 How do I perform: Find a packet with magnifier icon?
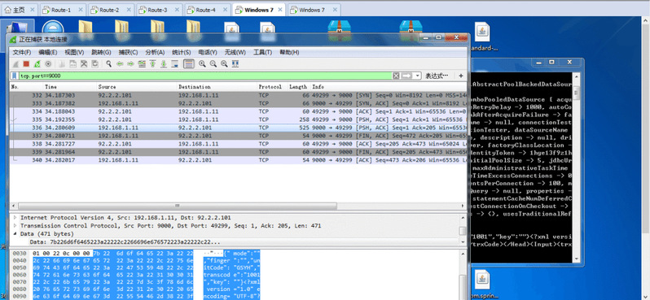point(108,64)
